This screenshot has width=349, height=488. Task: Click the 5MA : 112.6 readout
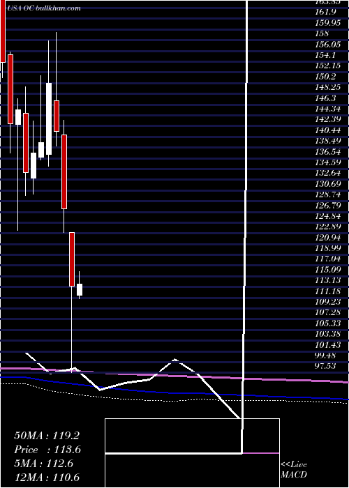(x=43, y=464)
